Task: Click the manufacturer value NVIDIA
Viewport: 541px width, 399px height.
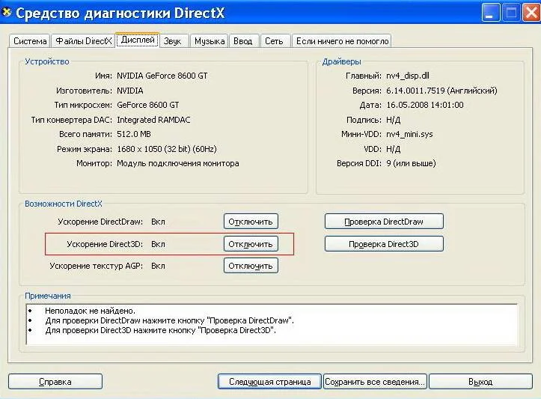Action: [130, 91]
